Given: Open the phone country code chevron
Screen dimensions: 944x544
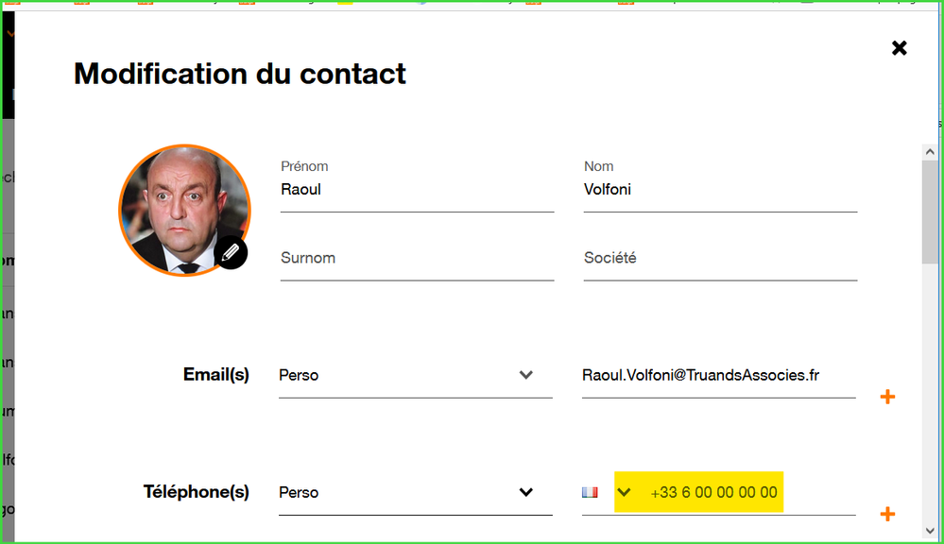Looking at the screenshot, I should coord(624,492).
